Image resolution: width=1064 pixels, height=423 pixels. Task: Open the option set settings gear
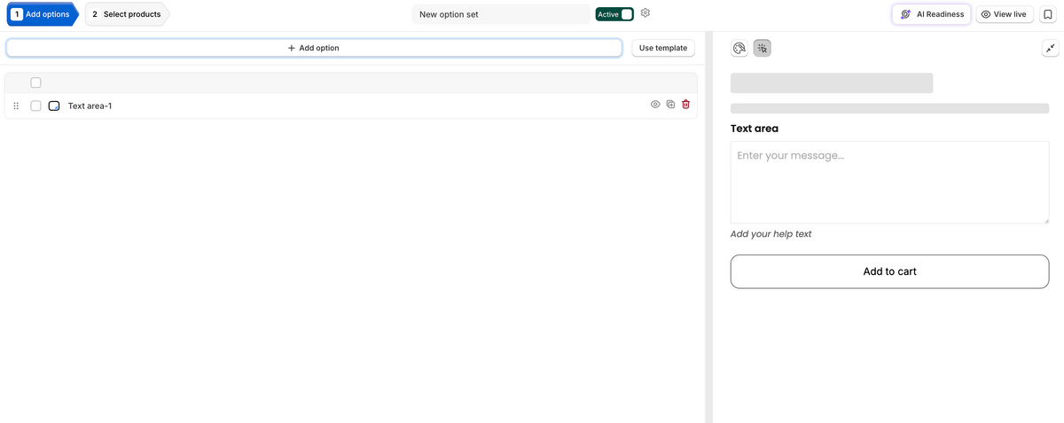(x=645, y=13)
